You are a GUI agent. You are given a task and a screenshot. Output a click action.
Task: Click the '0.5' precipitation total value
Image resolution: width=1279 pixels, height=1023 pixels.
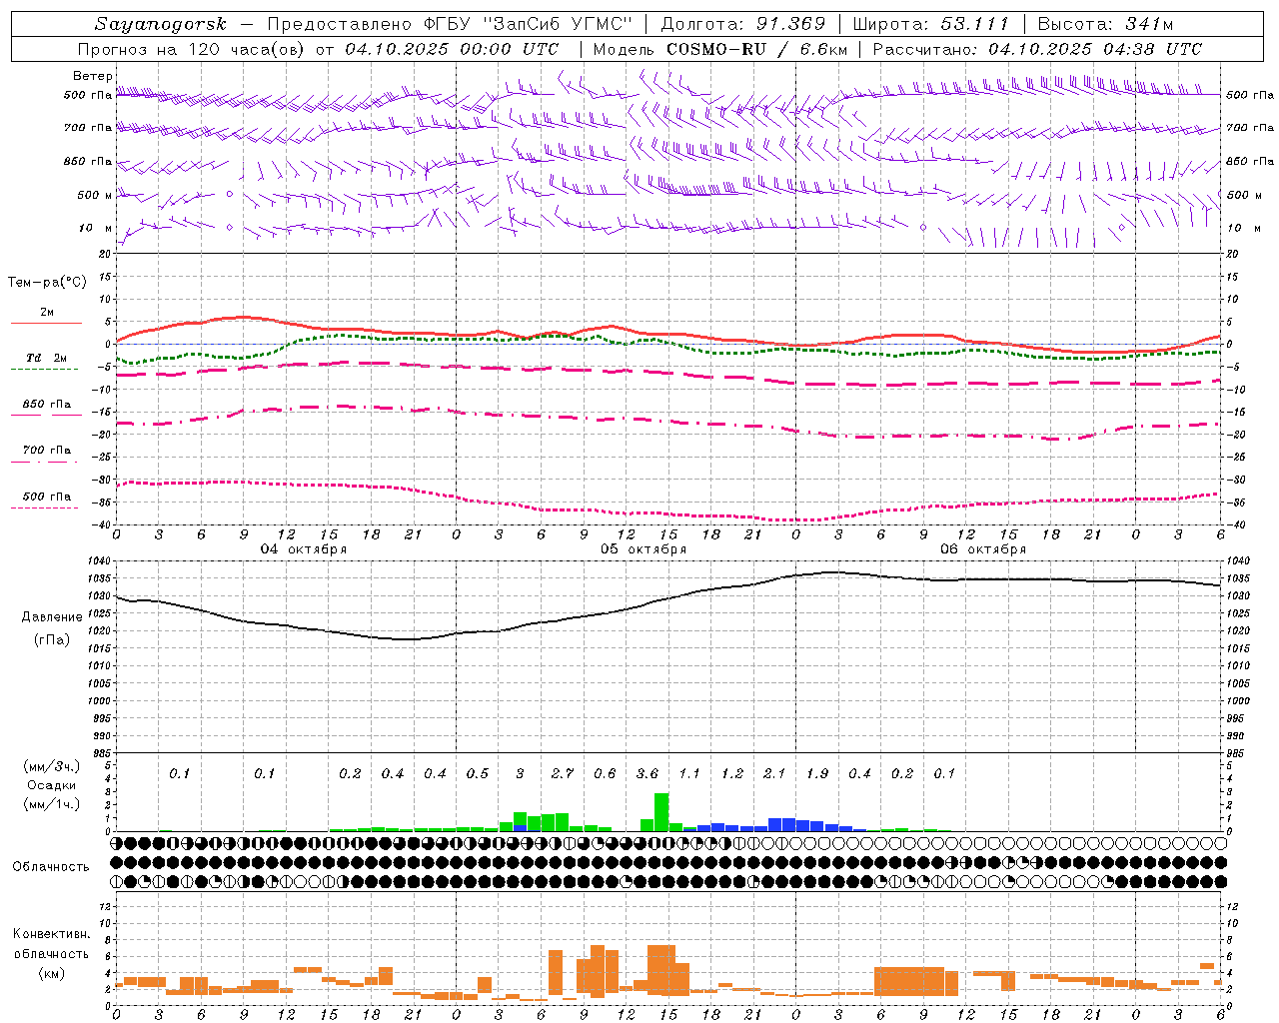478,774
